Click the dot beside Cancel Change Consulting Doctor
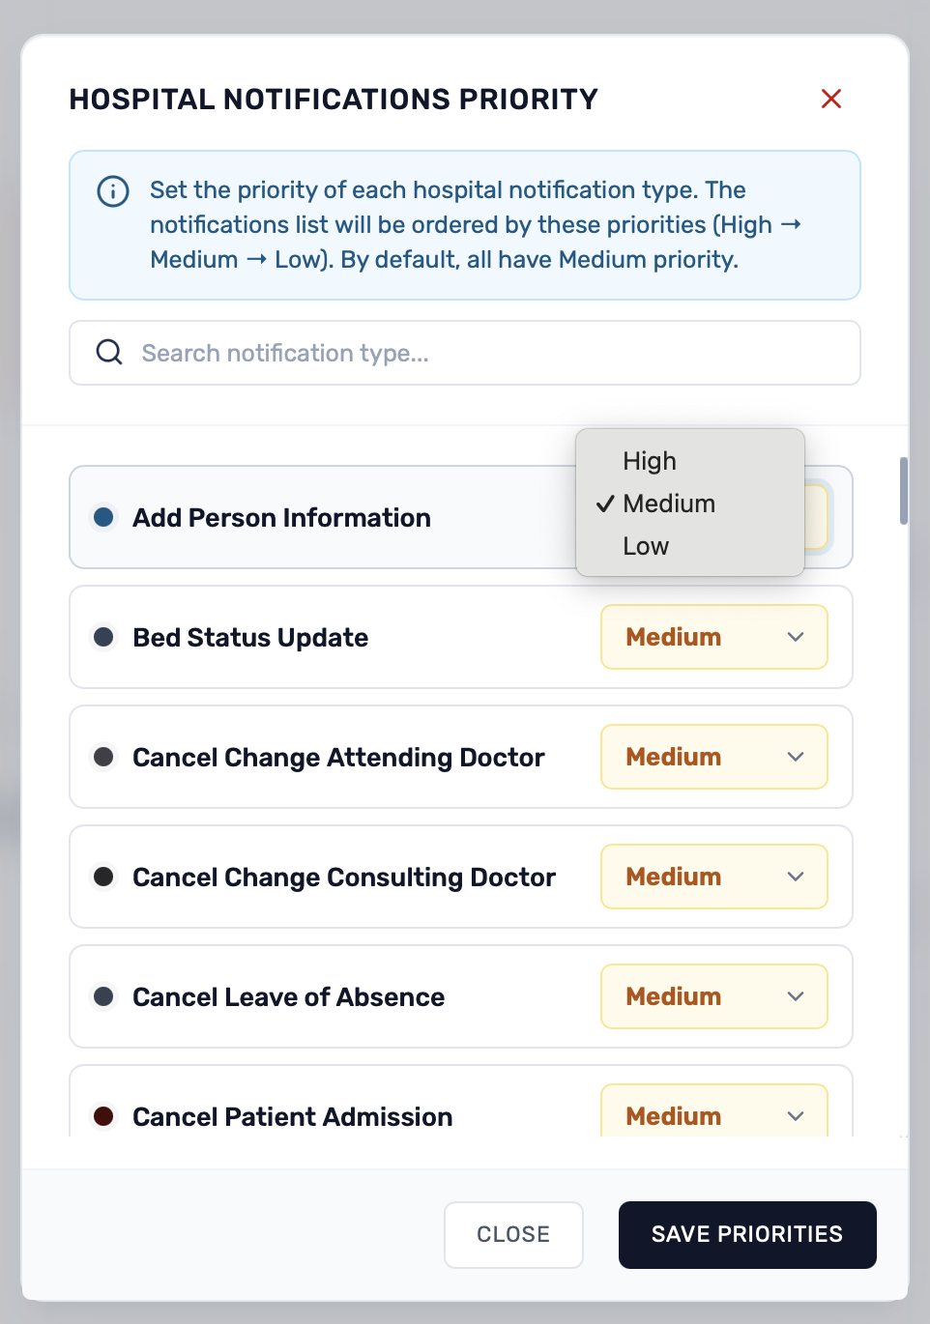The width and height of the screenshot is (930, 1324). pos(103,877)
